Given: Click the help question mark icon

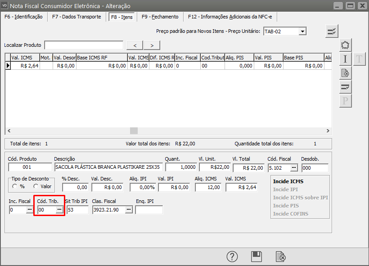Looking at the screenshot, I should click(x=232, y=257).
